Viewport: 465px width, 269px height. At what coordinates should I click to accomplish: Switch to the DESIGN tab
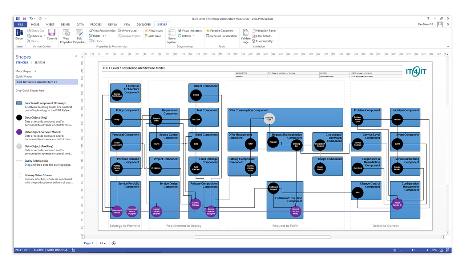coord(65,25)
